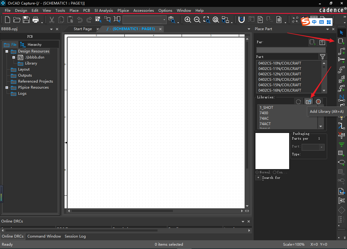Switch to the Command Window tab
Viewport: 347px width, 249px height.
[x=44, y=236]
